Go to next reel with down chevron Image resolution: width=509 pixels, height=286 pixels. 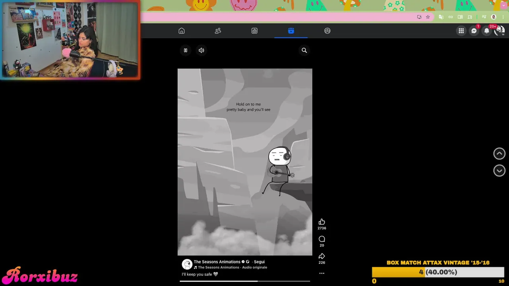pyautogui.click(x=499, y=171)
